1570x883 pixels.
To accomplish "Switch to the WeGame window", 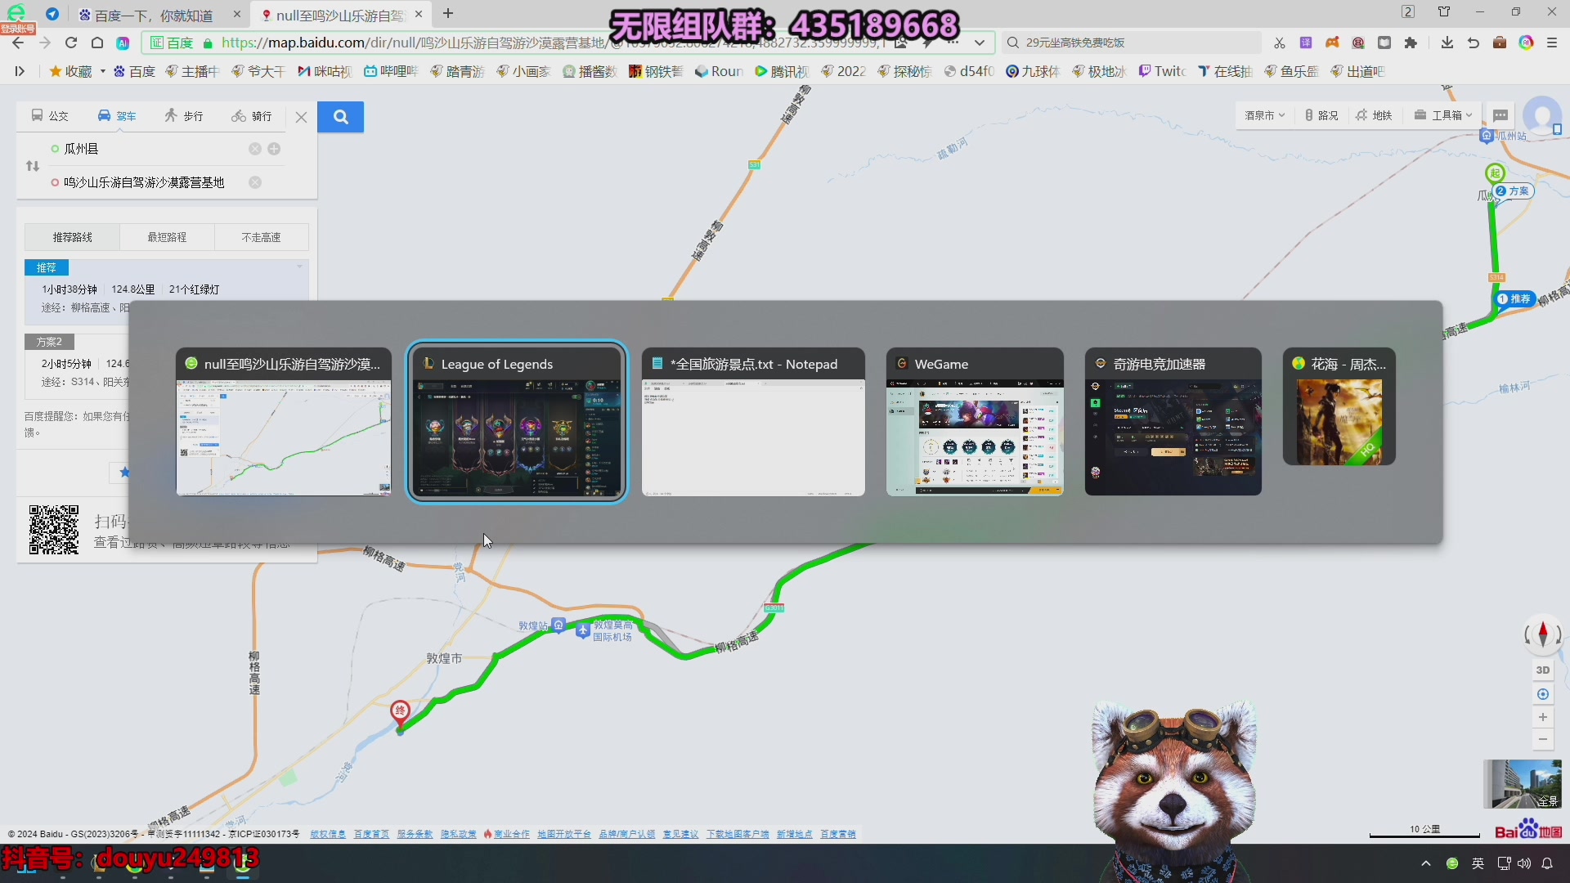I will pyautogui.click(x=975, y=422).
